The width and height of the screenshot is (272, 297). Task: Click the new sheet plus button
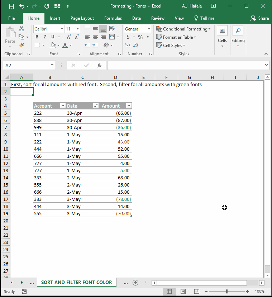point(135,283)
